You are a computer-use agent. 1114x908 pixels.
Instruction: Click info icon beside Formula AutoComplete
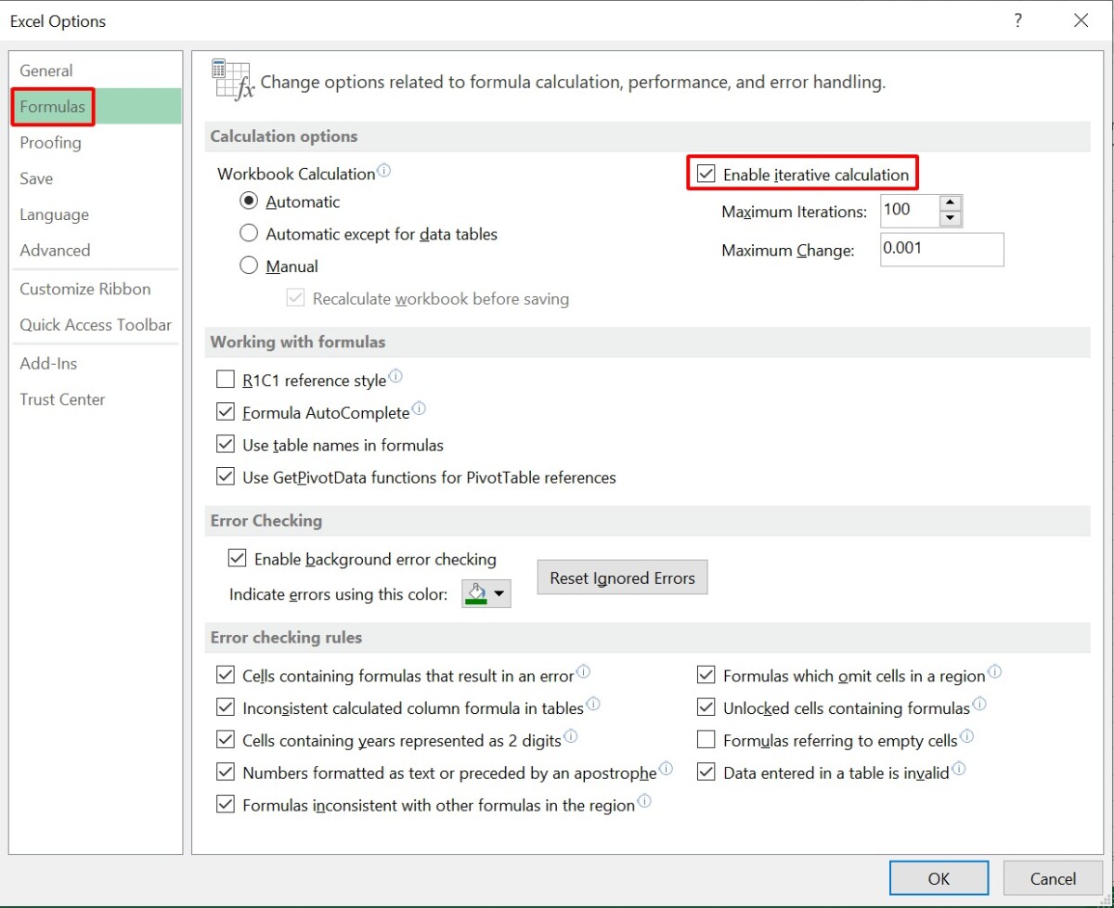(x=419, y=409)
